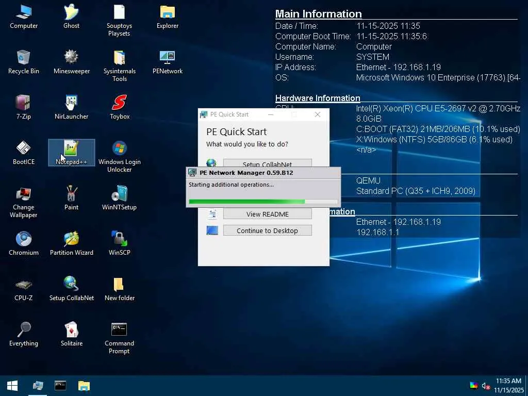Launch the BootICE icon

click(x=24, y=153)
